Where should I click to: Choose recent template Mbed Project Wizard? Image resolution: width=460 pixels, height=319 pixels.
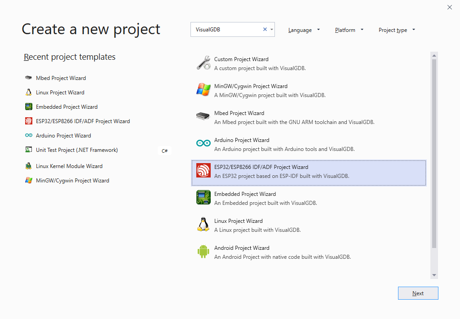point(61,78)
